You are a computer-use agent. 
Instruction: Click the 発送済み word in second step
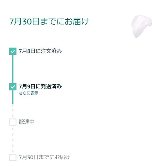click(x=51, y=87)
